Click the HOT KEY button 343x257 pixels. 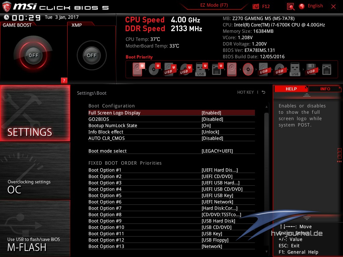246,92
